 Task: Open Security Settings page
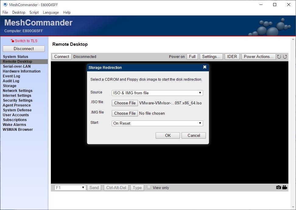tap(18, 100)
